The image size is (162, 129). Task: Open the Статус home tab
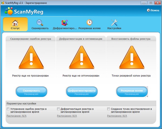15,24
